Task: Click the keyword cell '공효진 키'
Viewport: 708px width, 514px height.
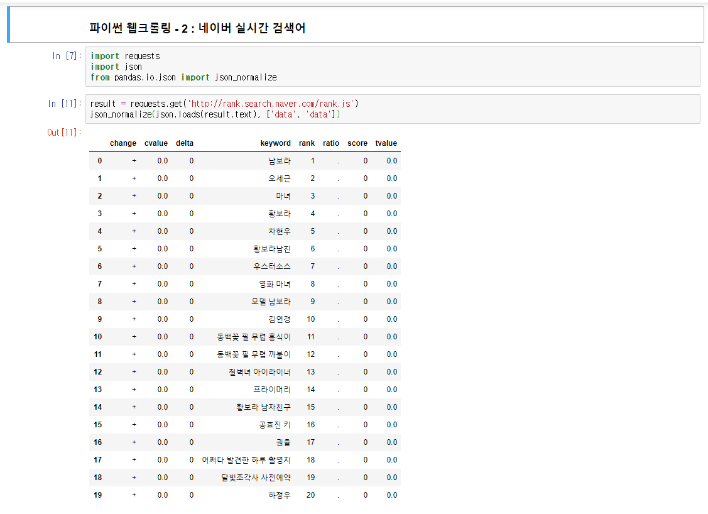Action: click(275, 425)
